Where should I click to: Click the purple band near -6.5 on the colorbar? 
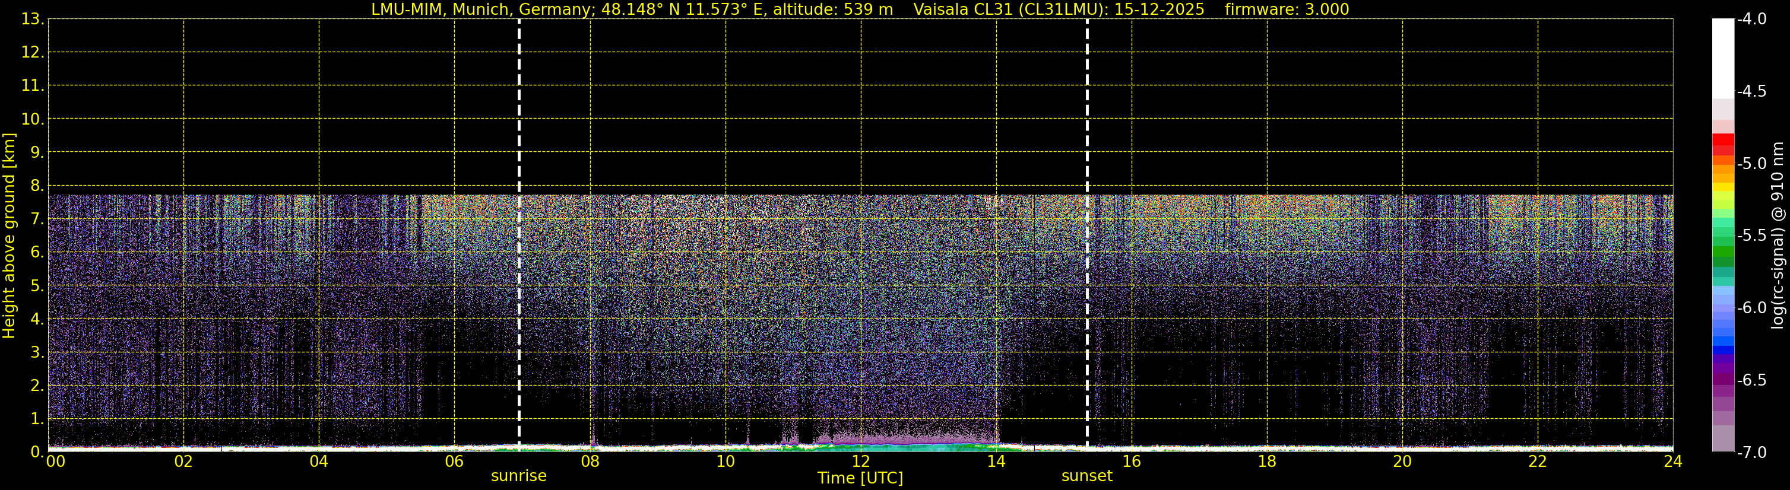[x=1722, y=378]
